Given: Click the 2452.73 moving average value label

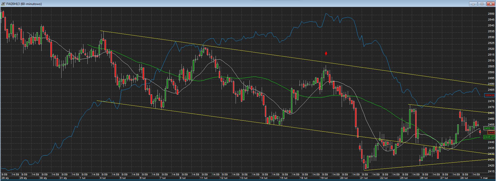Looking at the screenshot, I should [489, 128].
